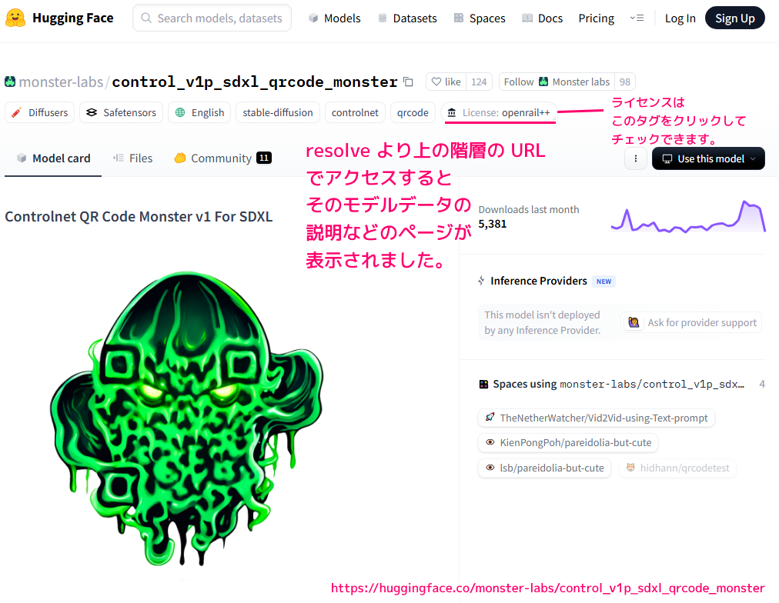Open the 98 followers count

625,82
